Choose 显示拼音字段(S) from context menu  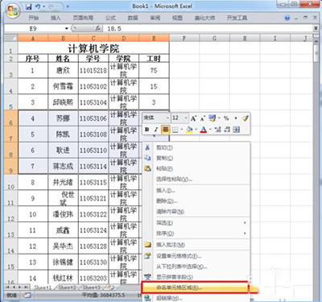point(196,277)
